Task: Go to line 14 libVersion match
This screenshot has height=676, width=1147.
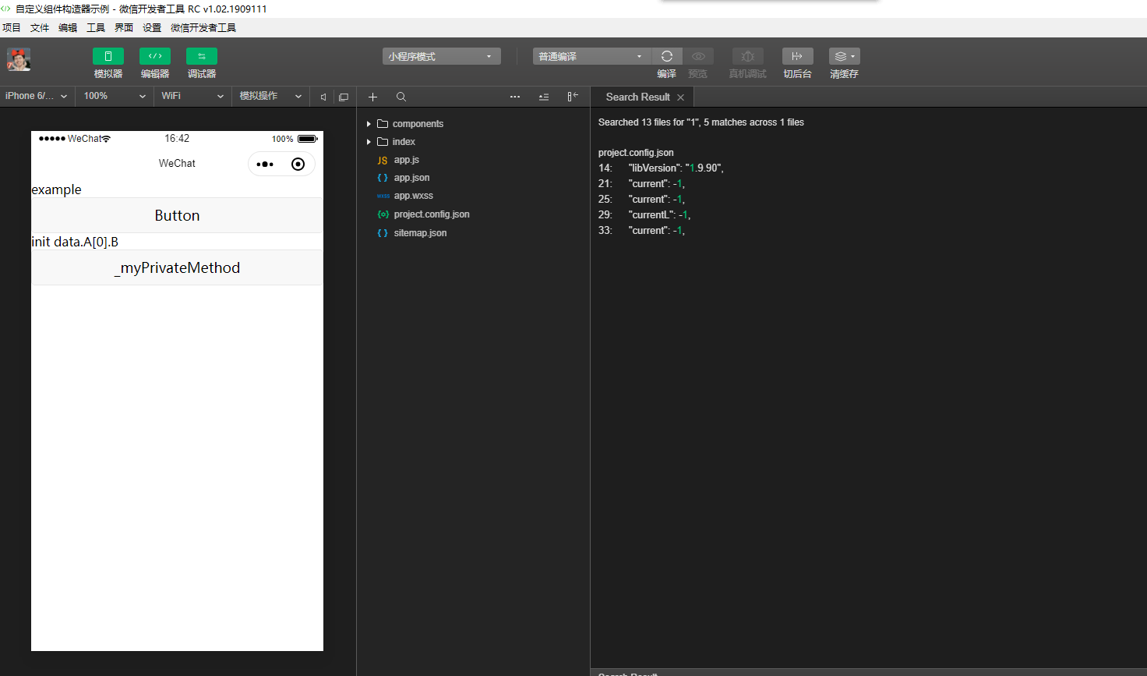Action: (x=661, y=168)
